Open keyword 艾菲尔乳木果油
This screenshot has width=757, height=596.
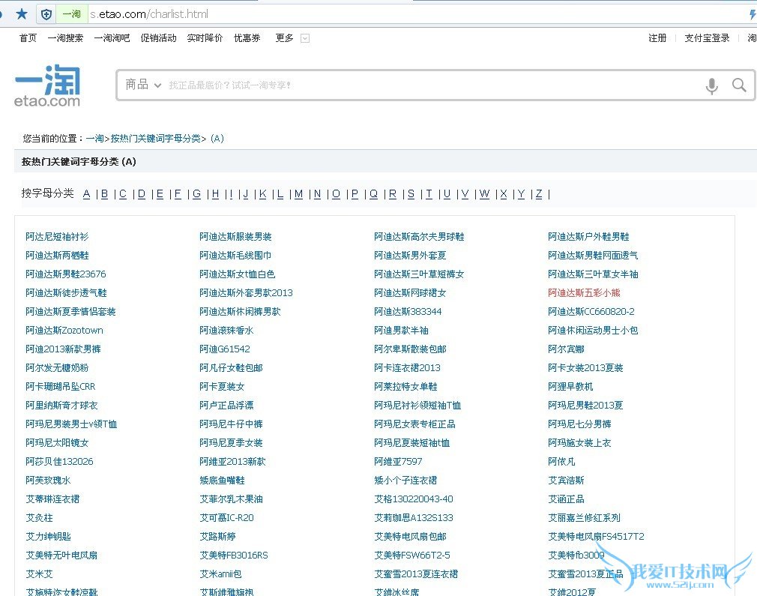point(232,499)
